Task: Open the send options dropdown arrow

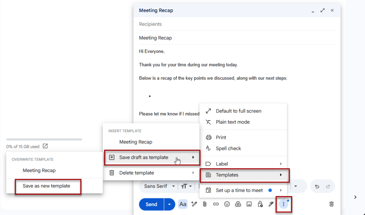Action: [169, 204]
